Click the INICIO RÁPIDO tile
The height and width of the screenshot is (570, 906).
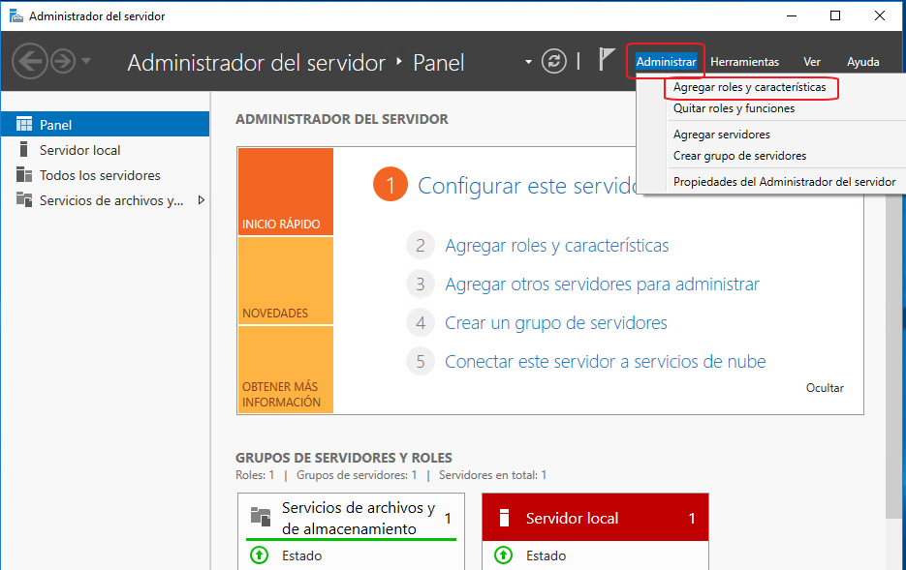(286, 192)
